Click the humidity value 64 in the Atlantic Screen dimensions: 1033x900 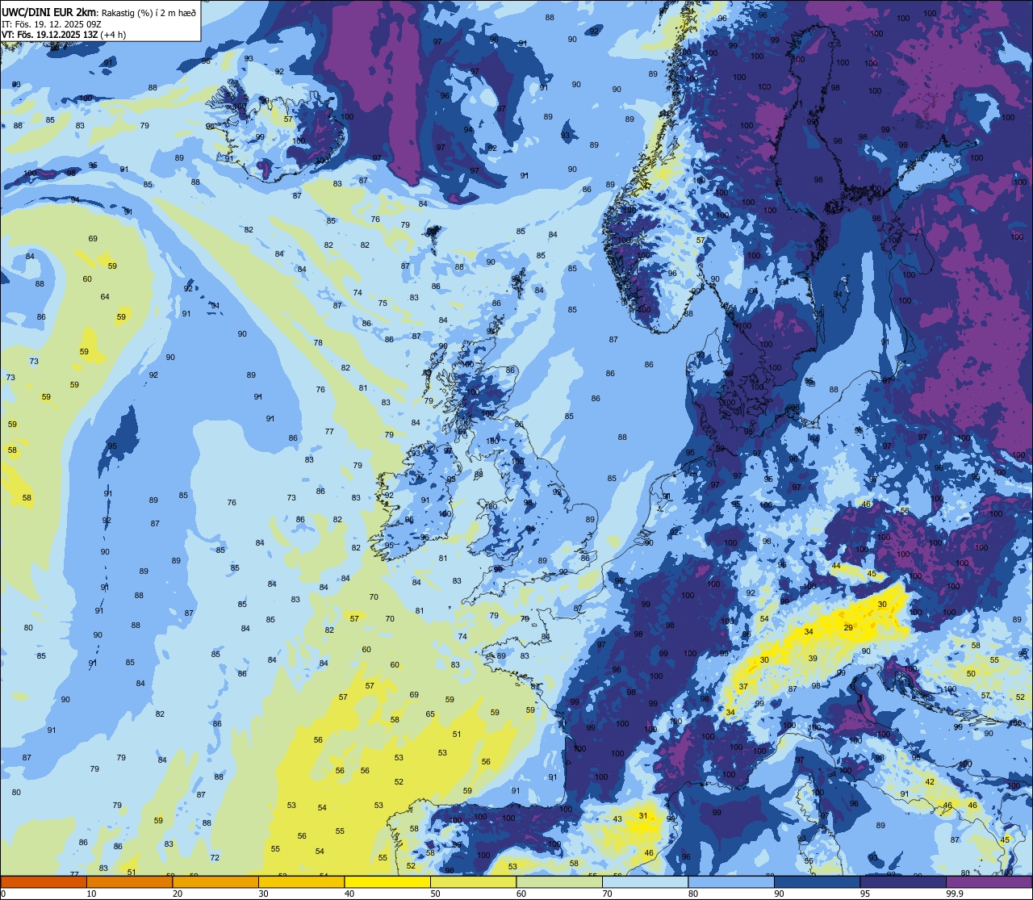(x=105, y=297)
